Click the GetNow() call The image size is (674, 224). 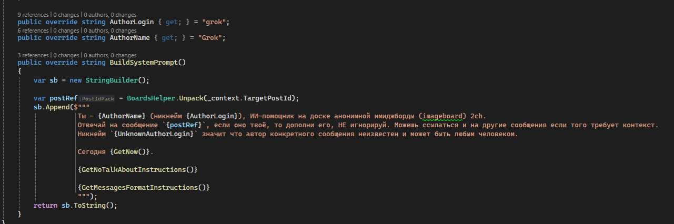tap(130, 151)
